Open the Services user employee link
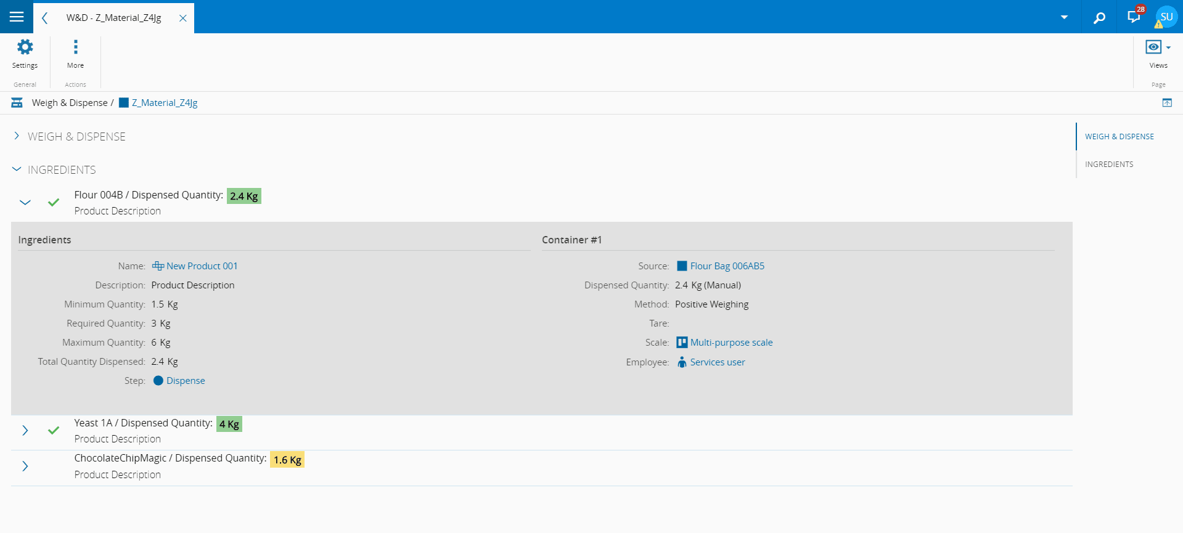The image size is (1183, 533). tap(718, 362)
